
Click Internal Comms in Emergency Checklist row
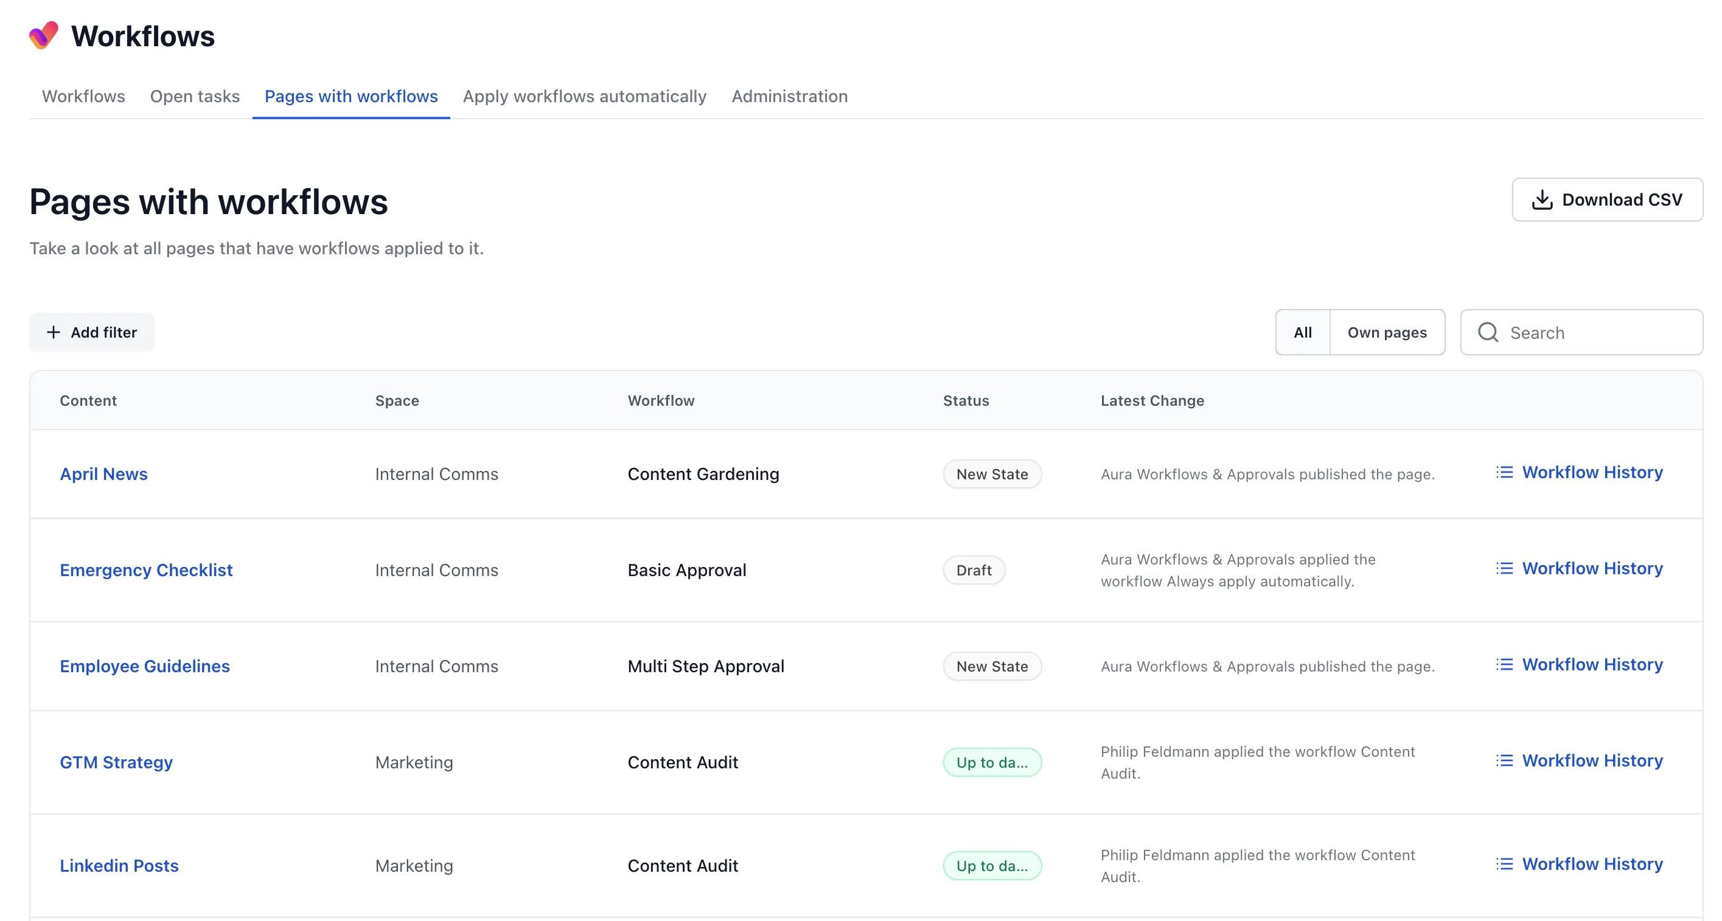[x=436, y=570]
